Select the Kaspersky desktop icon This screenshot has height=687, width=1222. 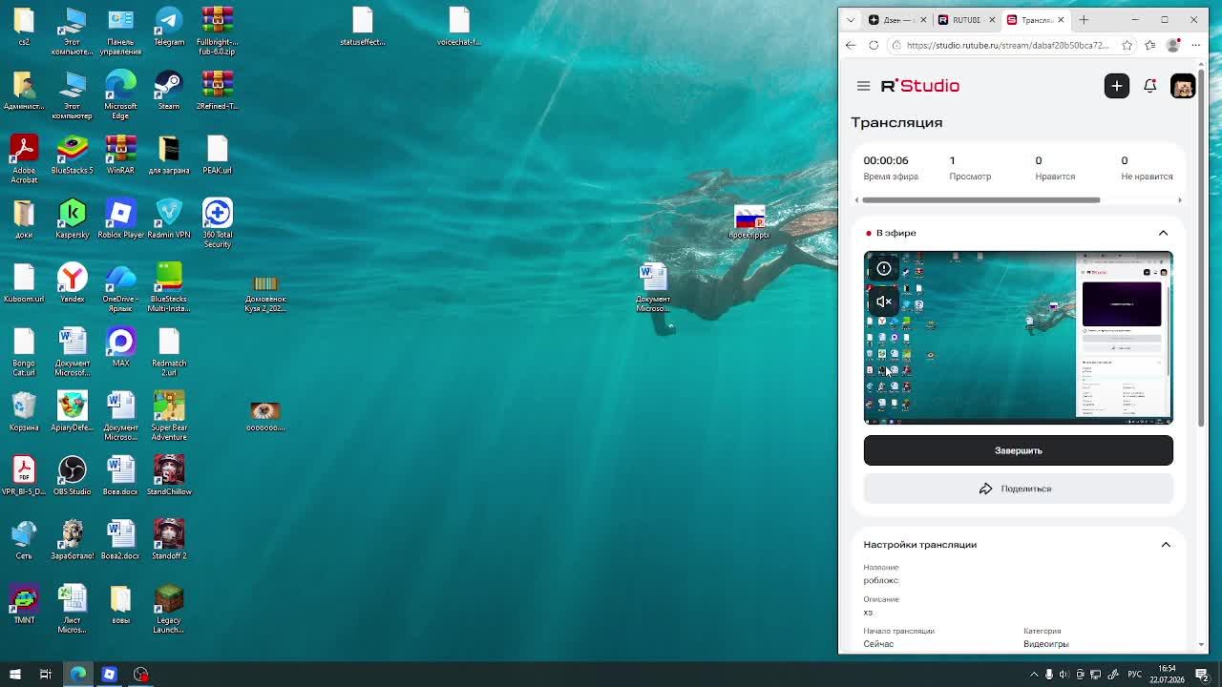click(73, 219)
